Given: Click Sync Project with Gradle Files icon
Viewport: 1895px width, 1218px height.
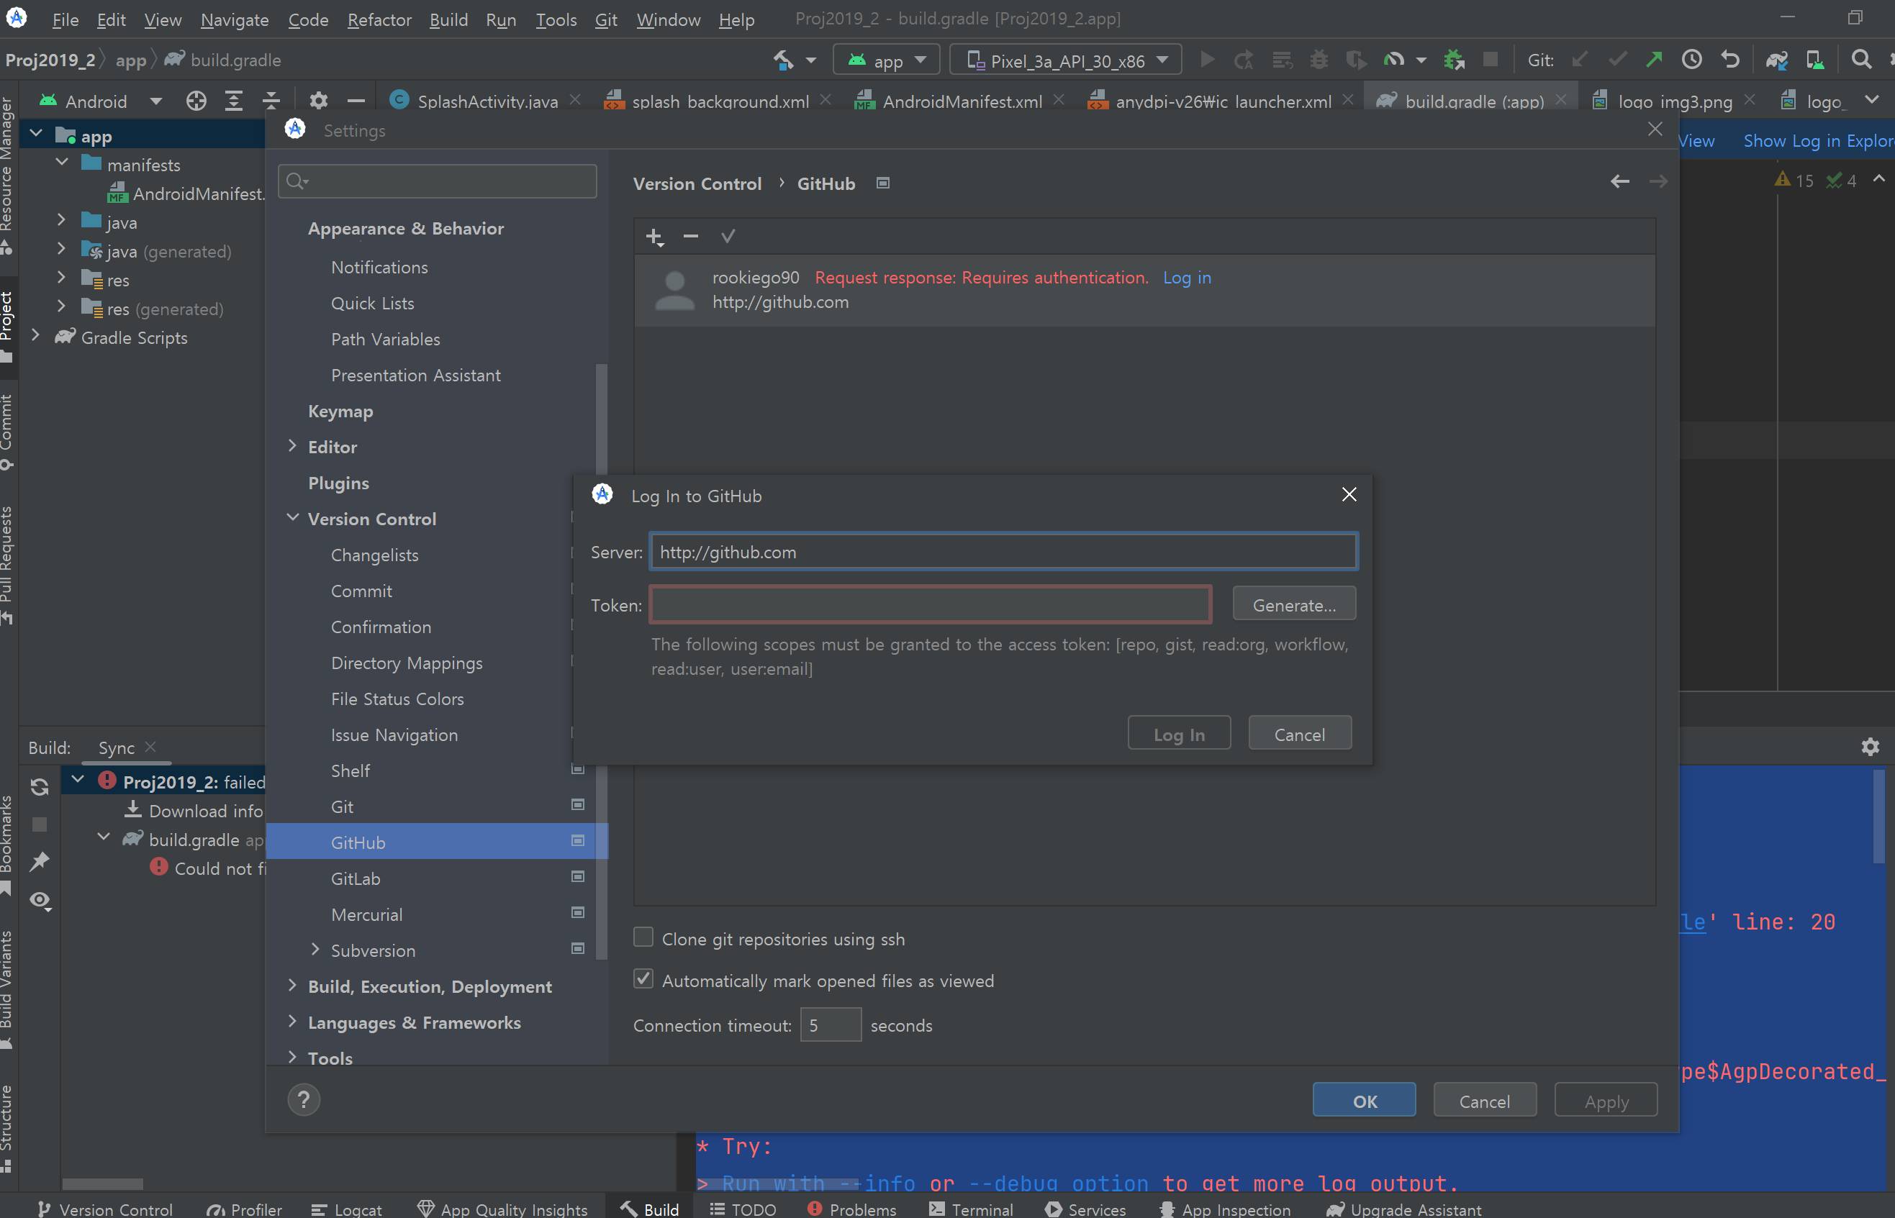Looking at the screenshot, I should [1777, 60].
